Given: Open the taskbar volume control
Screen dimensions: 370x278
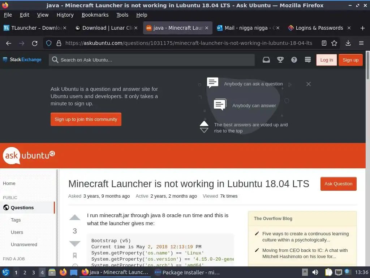Looking at the screenshot, I should [315, 272].
